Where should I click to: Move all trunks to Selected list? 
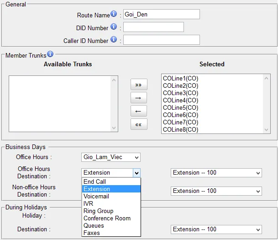[x=139, y=85]
